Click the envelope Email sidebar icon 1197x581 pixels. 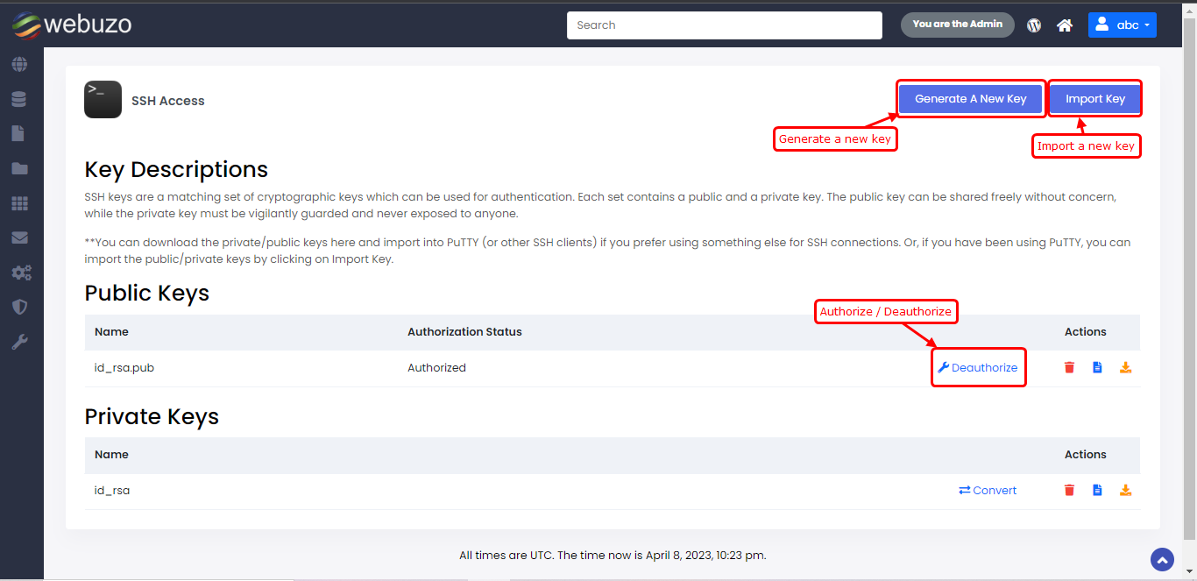[19, 237]
